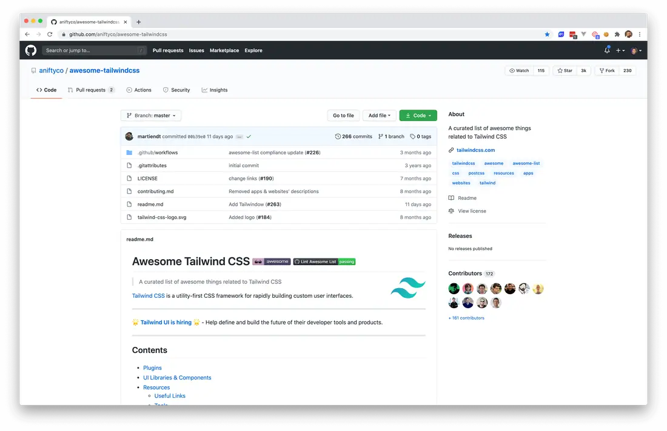The width and height of the screenshot is (667, 431).
Task: Open the browser profile avatar
Action: [x=628, y=35]
